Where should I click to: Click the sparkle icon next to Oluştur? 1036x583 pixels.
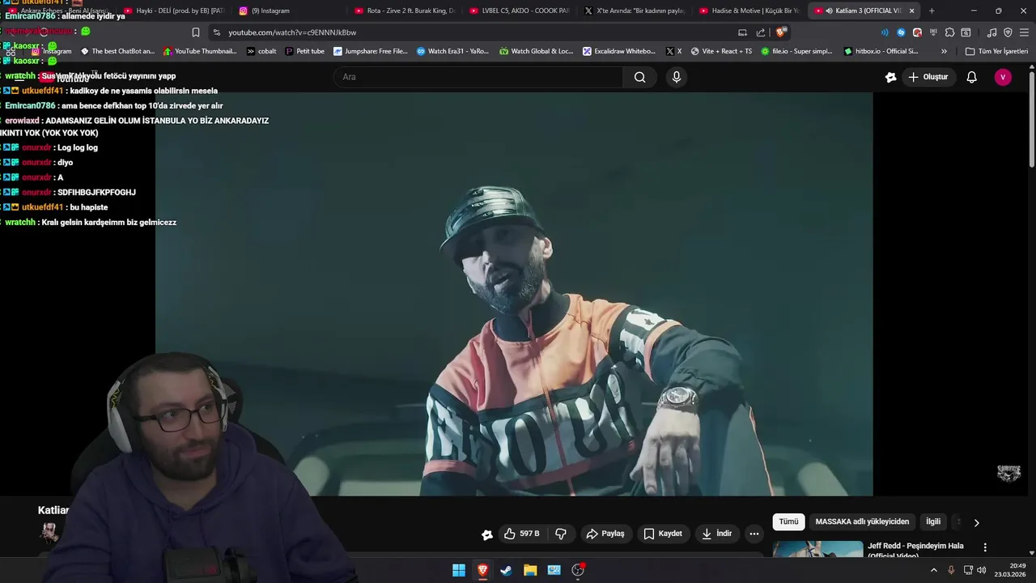890,77
